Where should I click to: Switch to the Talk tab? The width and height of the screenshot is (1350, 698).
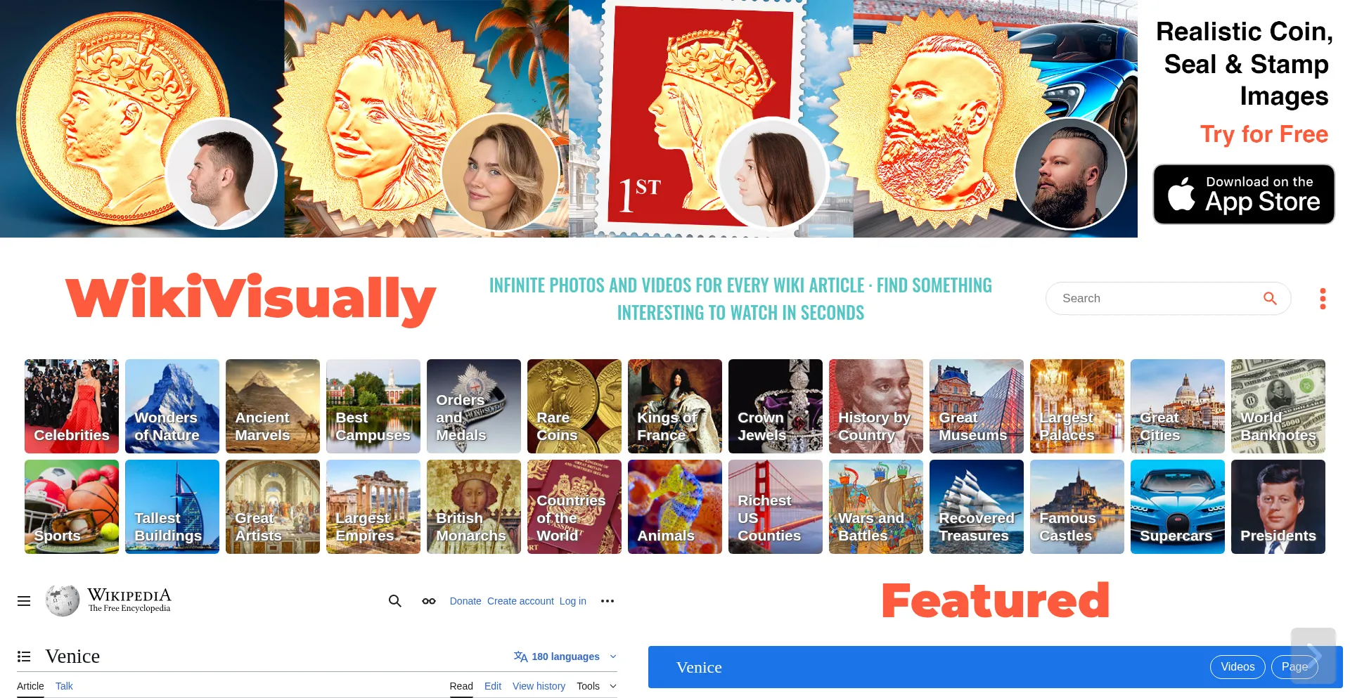pos(64,686)
